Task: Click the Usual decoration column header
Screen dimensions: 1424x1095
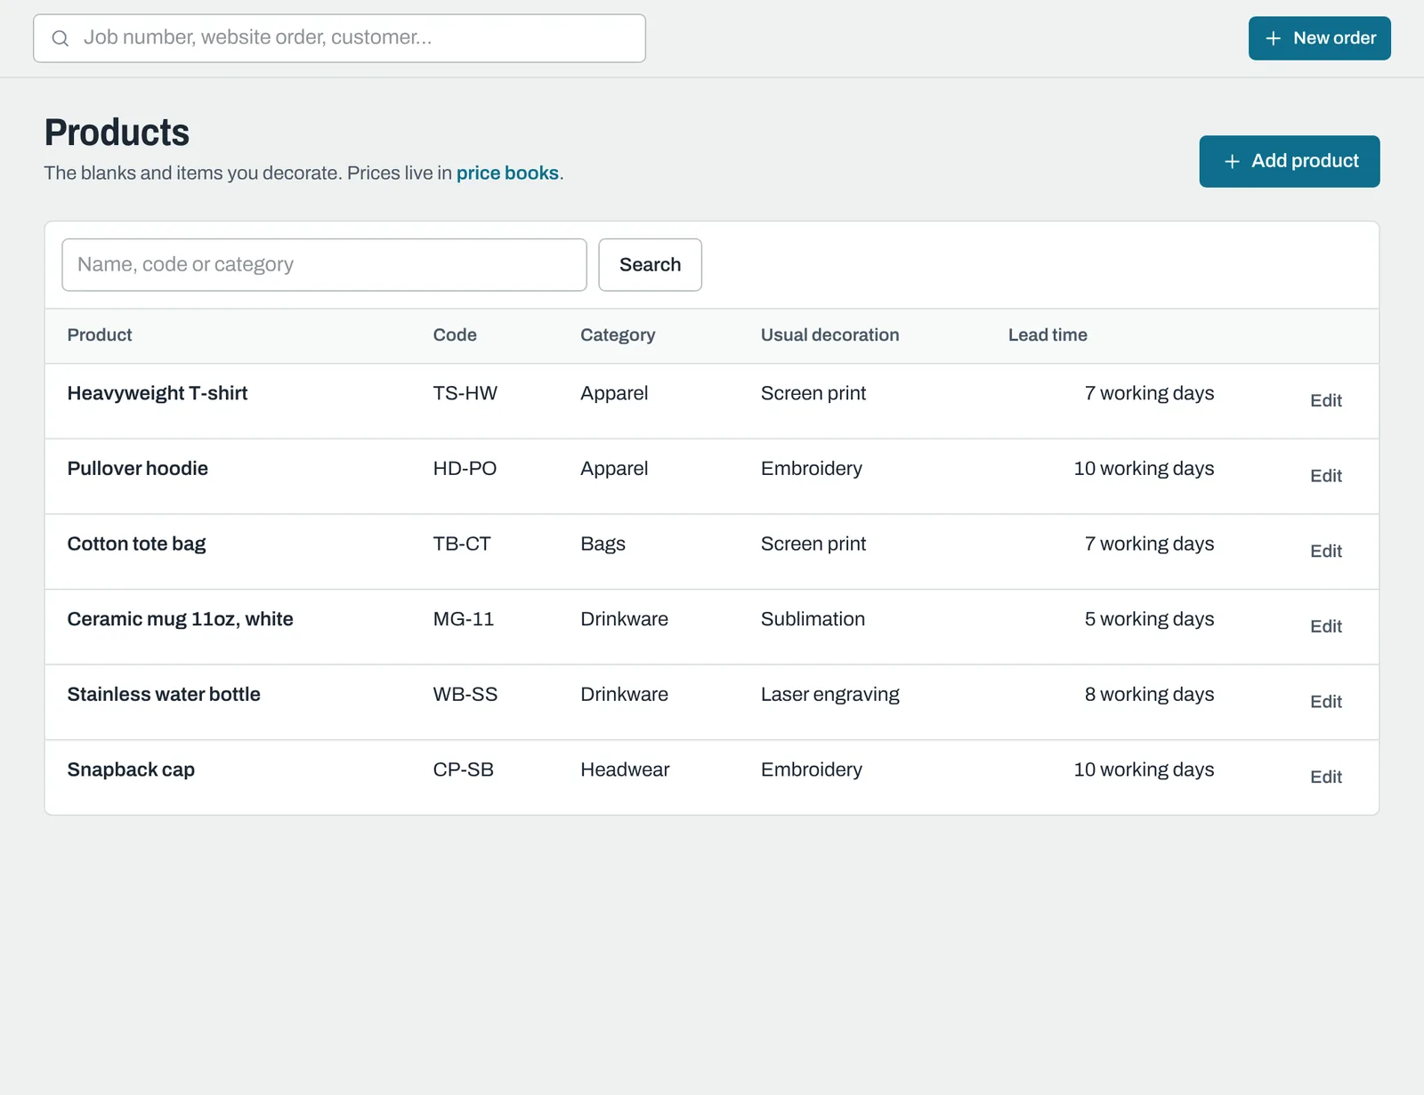Action: coord(829,334)
